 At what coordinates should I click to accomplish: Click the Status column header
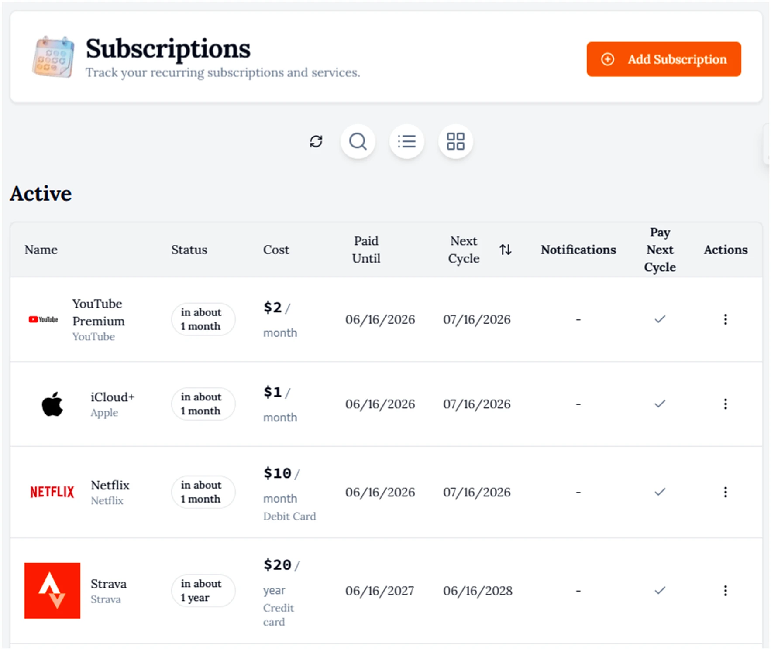(x=189, y=250)
